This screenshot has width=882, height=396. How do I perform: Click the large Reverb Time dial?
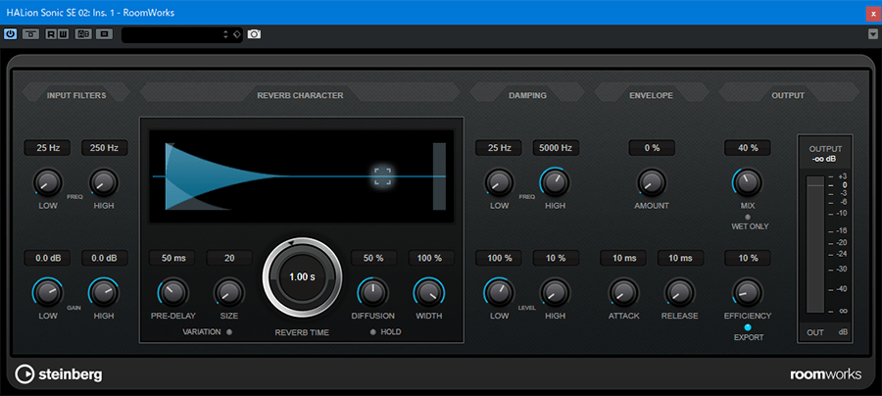(302, 276)
